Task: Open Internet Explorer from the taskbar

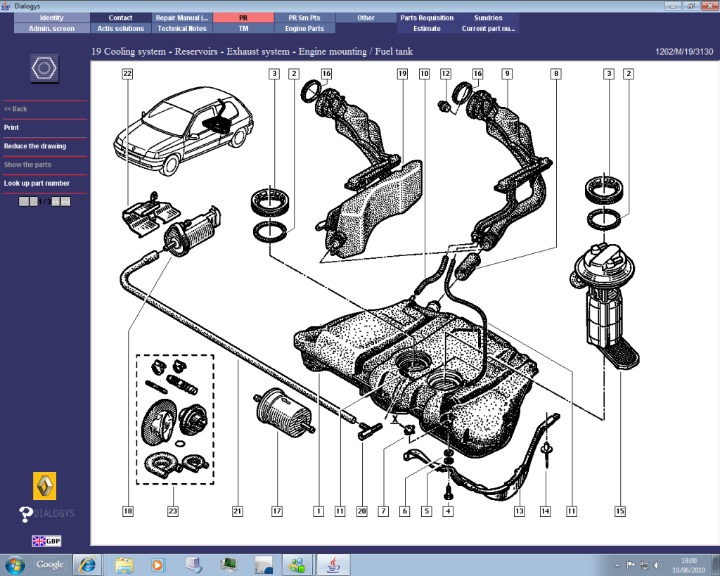Action: [88, 564]
